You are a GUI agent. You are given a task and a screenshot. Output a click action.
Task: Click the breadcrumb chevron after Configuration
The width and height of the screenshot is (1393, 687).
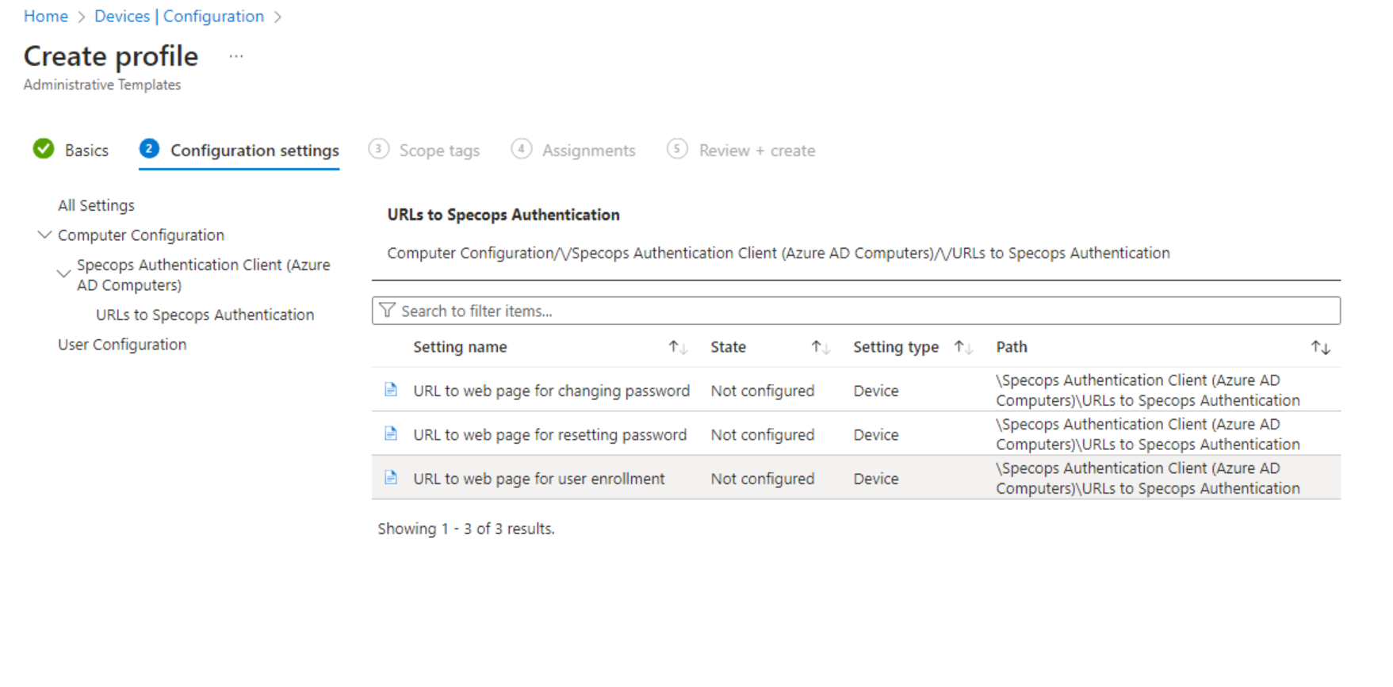tap(277, 17)
